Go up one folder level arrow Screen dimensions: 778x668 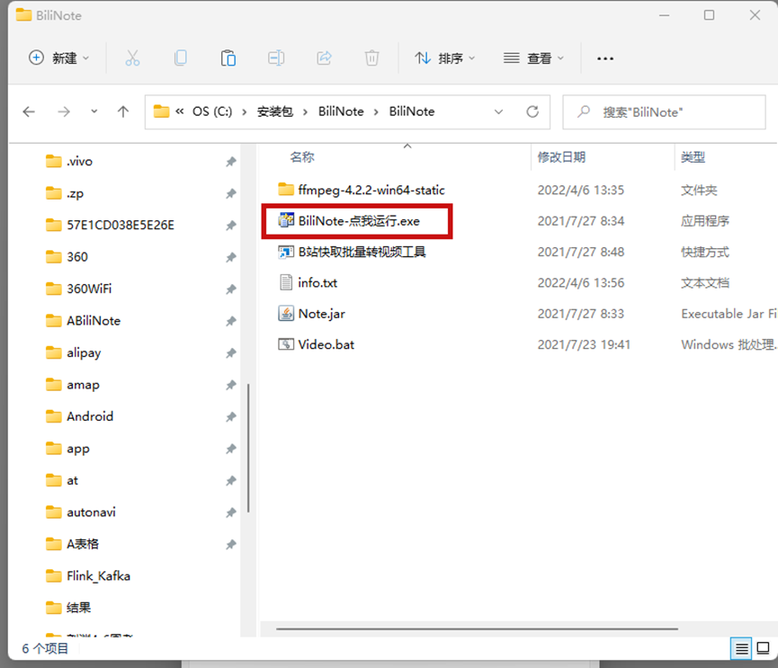(x=123, y=111)
